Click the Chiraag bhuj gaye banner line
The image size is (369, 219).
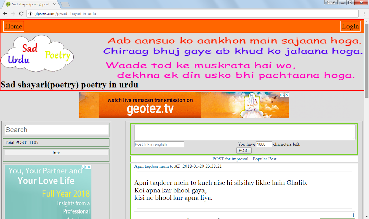coord(233,51)
